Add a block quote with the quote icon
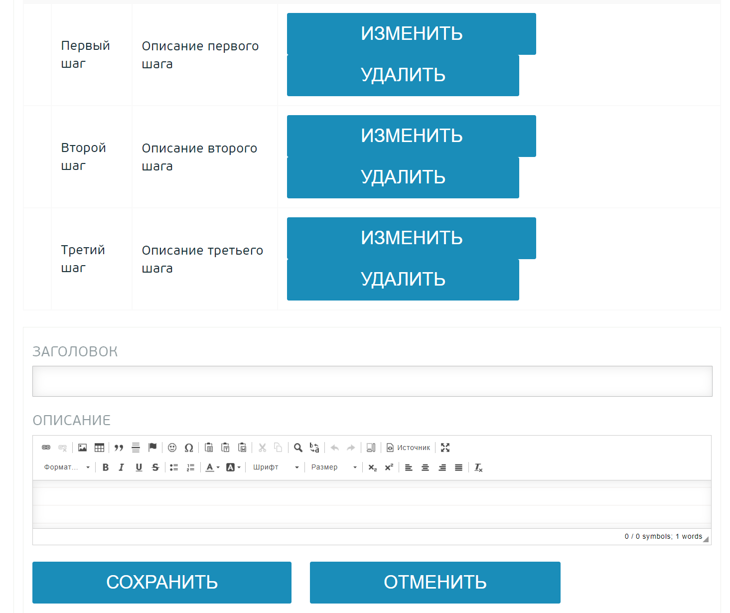Screen dimensions: 730x613 [x=119, y=448]
